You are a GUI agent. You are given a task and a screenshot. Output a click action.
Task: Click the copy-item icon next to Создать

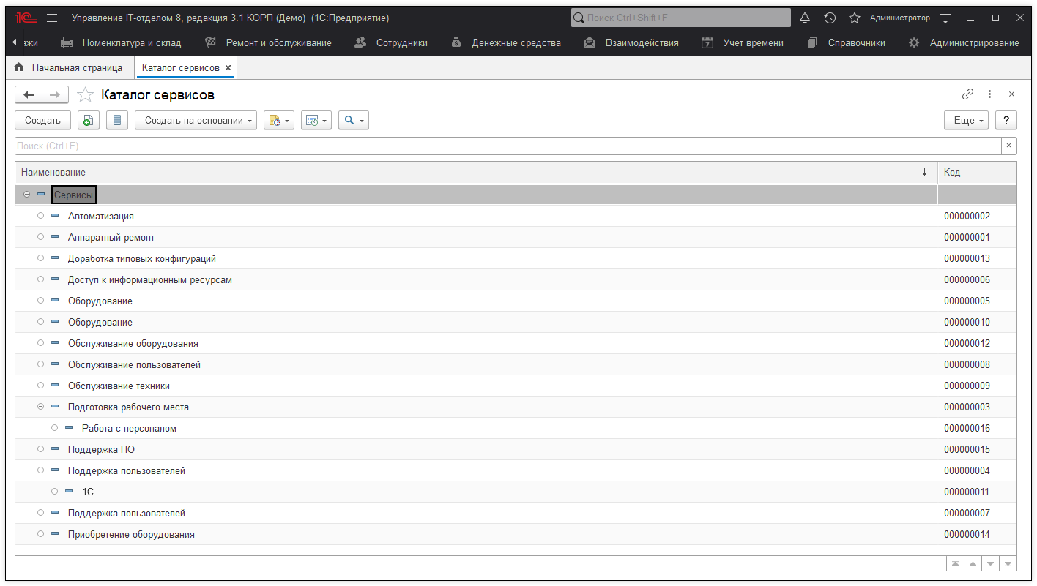tap(88, 121)
